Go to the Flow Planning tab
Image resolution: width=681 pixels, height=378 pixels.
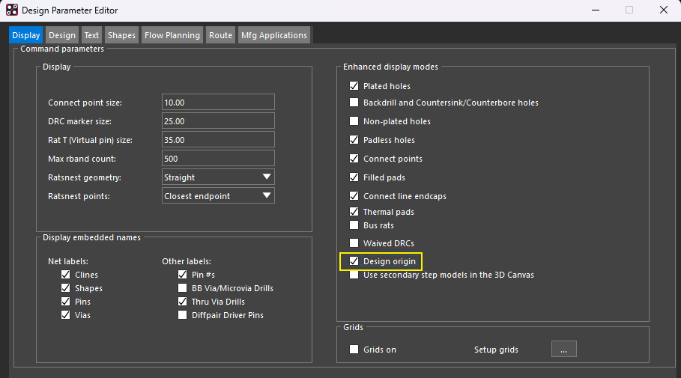click(172, 35)
